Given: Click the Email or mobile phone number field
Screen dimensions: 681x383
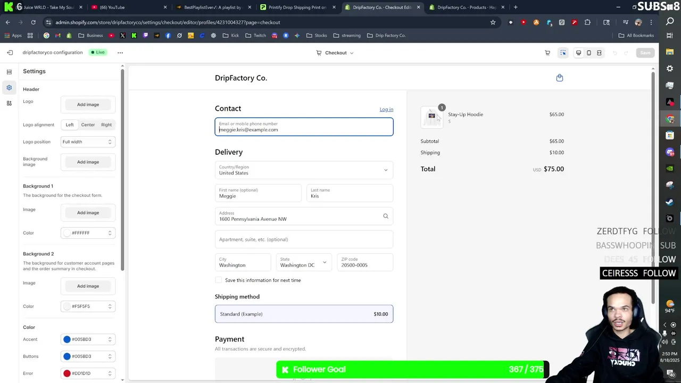Looking at the screenshot, I should [x=304, y=127].
